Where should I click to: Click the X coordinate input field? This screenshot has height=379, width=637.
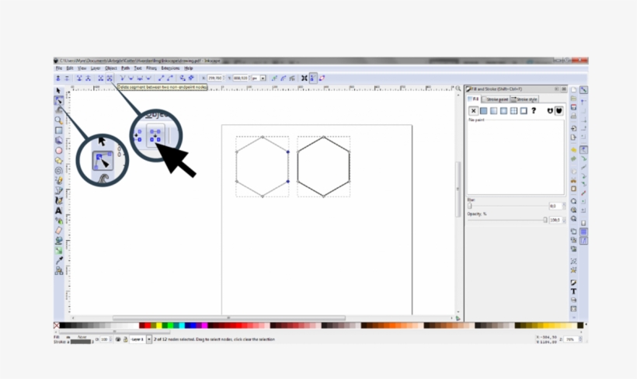point(215,78)
